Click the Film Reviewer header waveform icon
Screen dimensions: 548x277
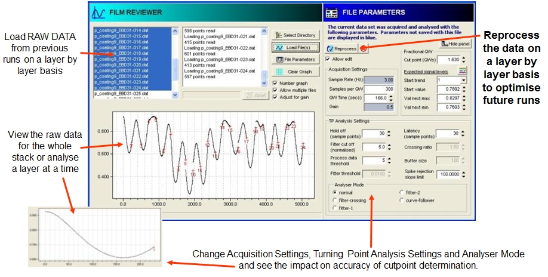tap(98, 13)
